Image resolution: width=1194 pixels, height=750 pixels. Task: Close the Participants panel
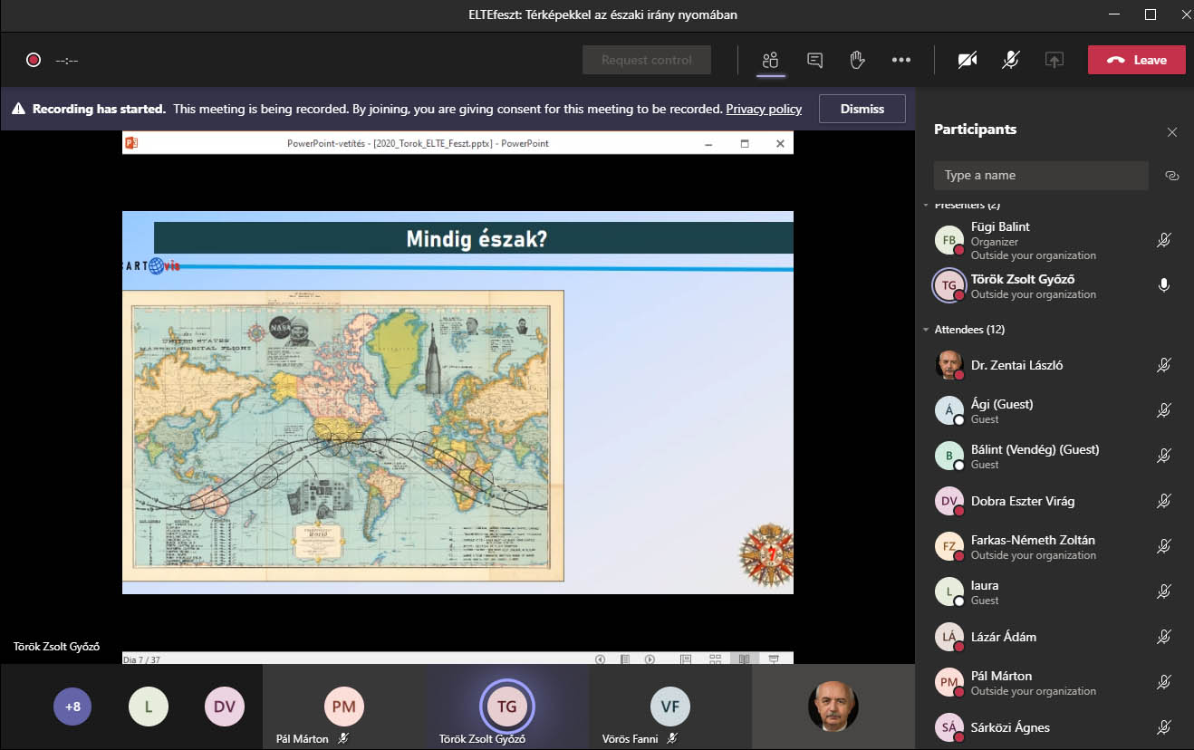[1172, 132]
